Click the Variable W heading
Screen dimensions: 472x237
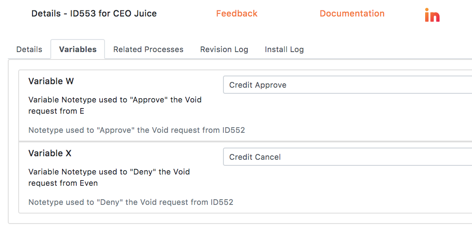point(51,81)
